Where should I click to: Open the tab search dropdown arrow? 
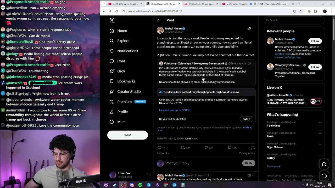[x=104, y=4]
